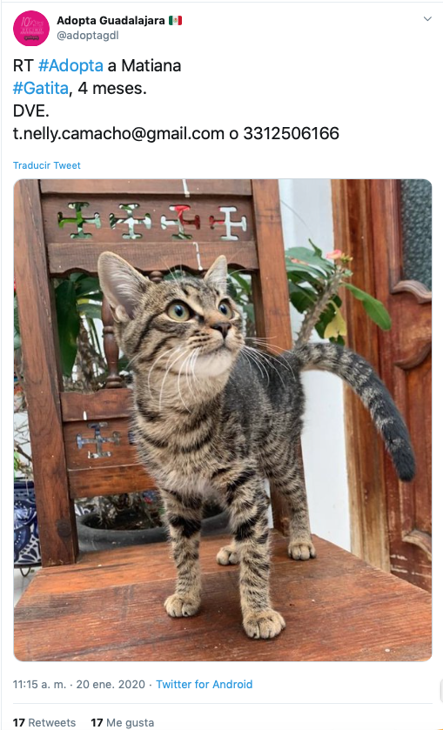The height and width of the screenshot is (730, 443).
Task: View the 17 Me gusta list
Action: (x=123, y=722)
